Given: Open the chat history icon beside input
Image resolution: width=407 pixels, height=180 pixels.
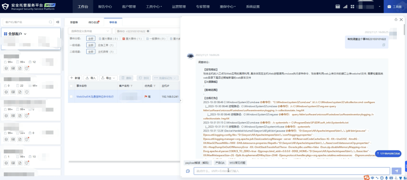Looking at the screenshot, I should tap(188, 171).
